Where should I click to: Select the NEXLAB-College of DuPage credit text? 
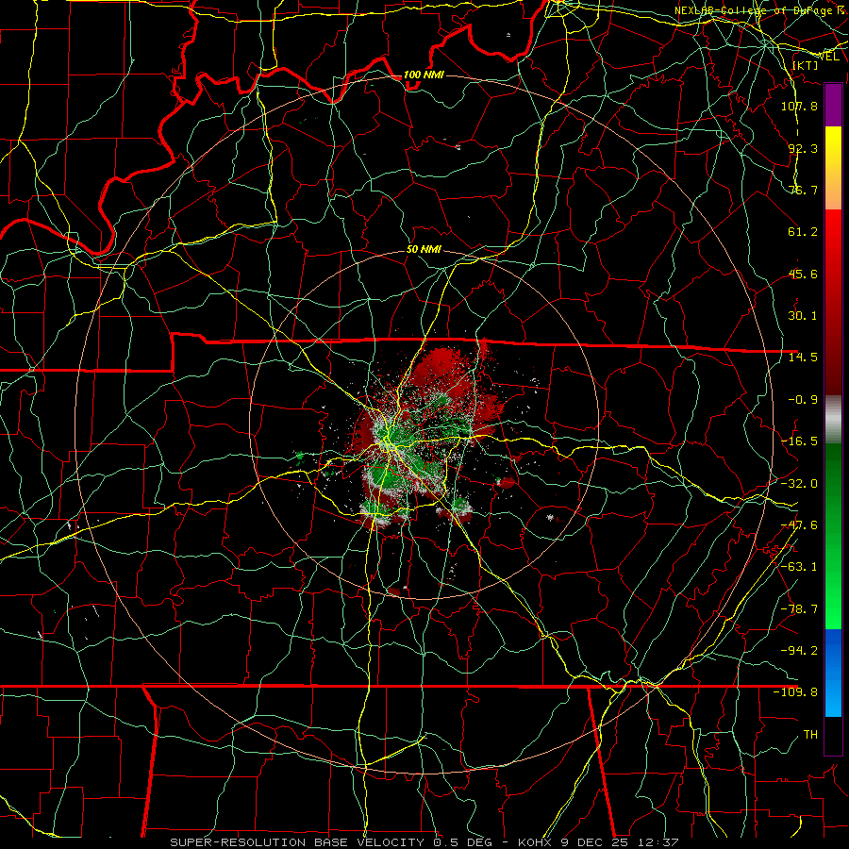click(758, 10)
